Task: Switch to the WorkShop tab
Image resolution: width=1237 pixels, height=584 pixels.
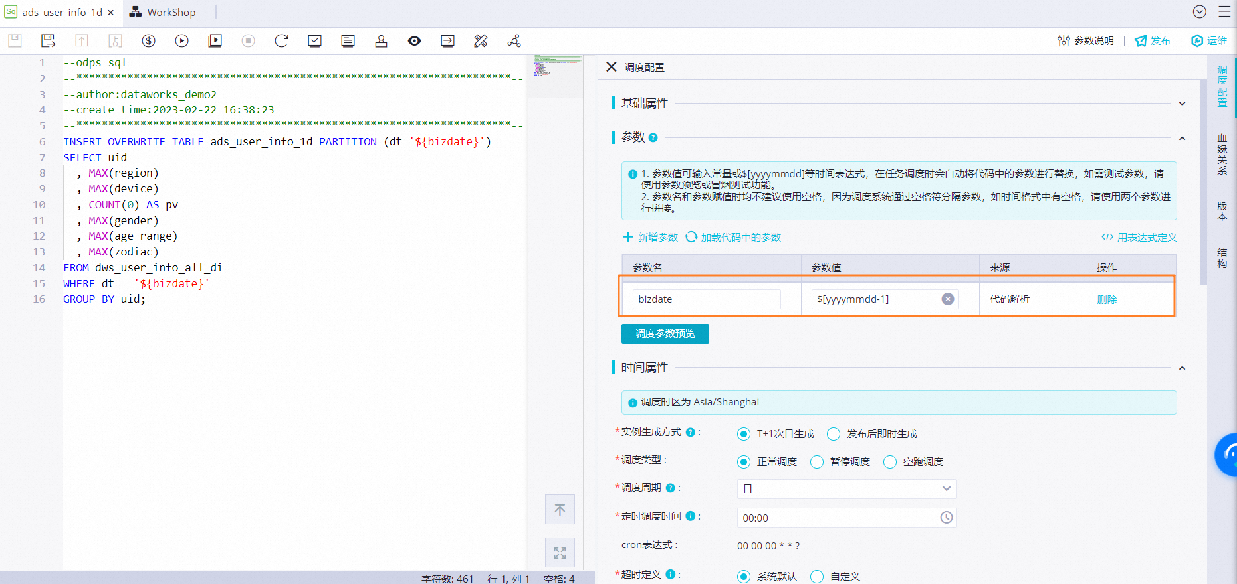Action: [163, 12]
